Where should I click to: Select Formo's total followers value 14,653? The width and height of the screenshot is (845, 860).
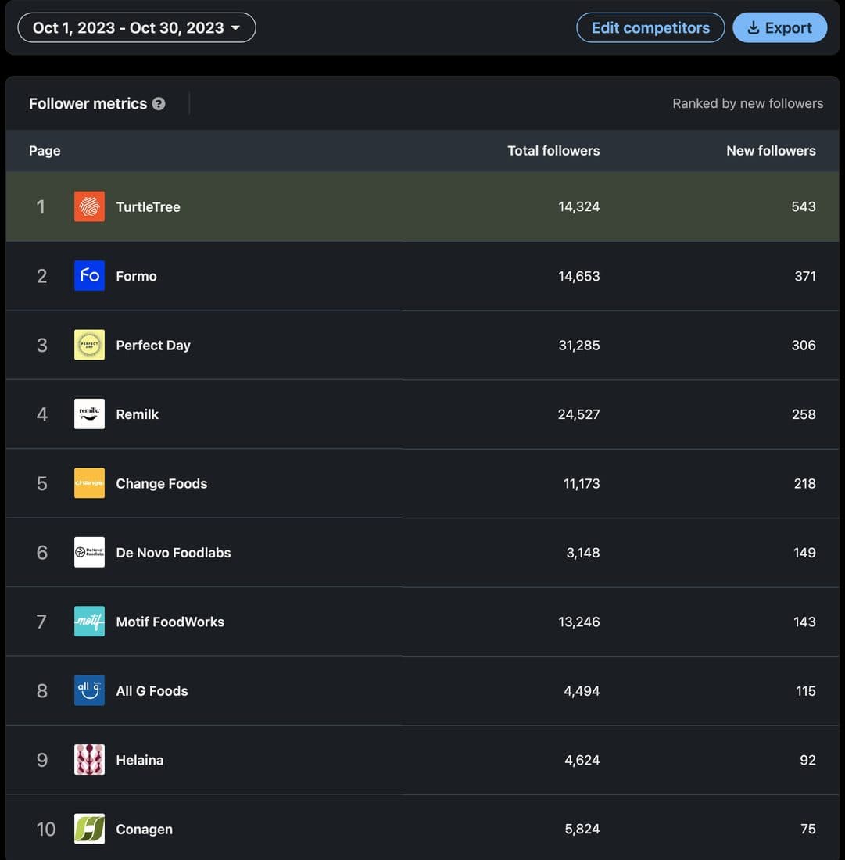point(579,276)
